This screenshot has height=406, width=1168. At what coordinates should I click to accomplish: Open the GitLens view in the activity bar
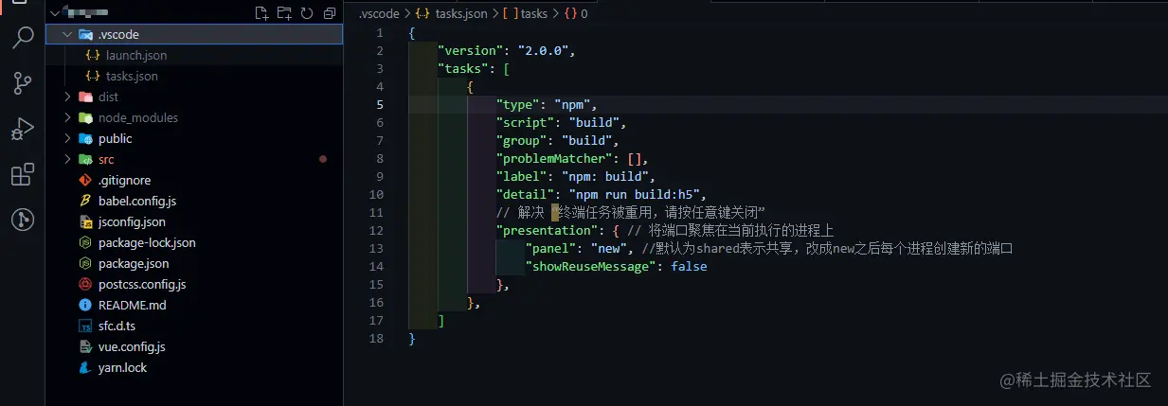pos(23,220)
